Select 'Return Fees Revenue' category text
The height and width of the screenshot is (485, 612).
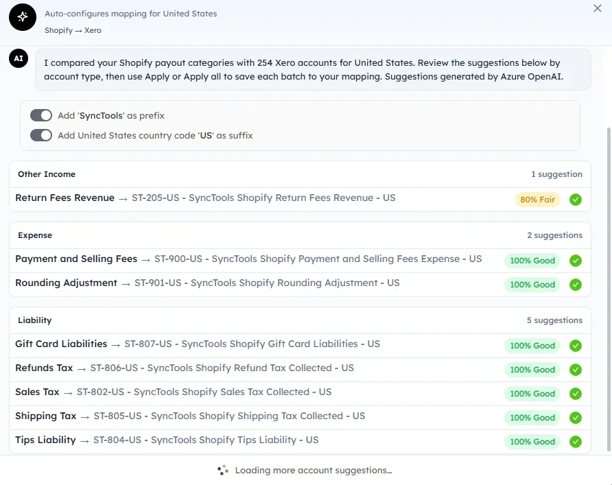(x=64, y=198)
